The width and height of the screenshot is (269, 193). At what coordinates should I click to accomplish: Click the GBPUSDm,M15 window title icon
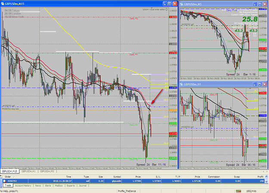(x=3, y=3)
